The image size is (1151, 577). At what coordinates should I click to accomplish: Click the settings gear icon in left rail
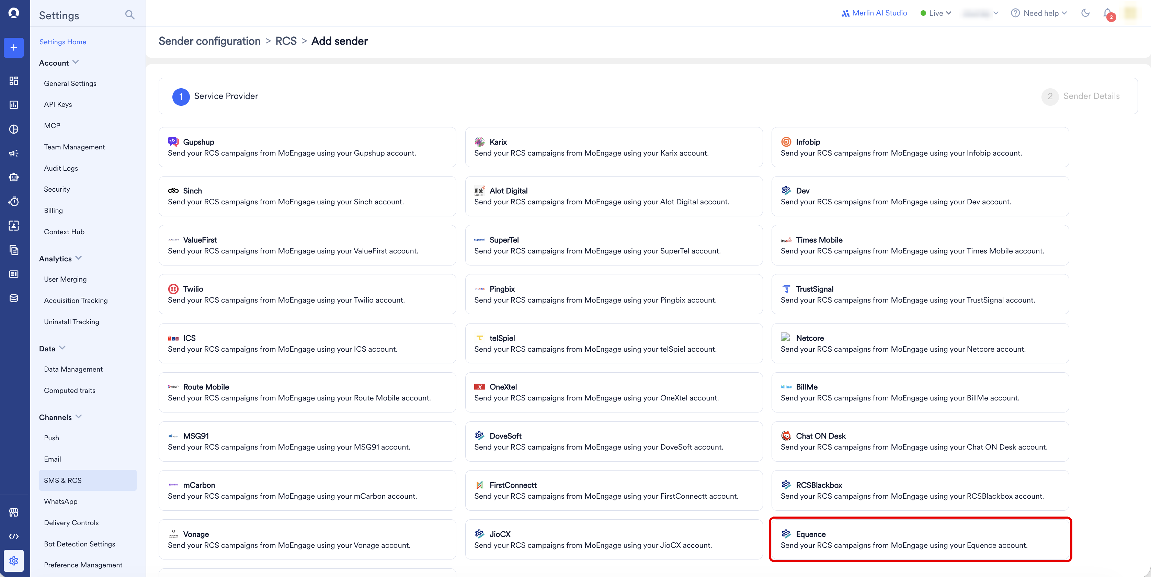click(14, 561)
